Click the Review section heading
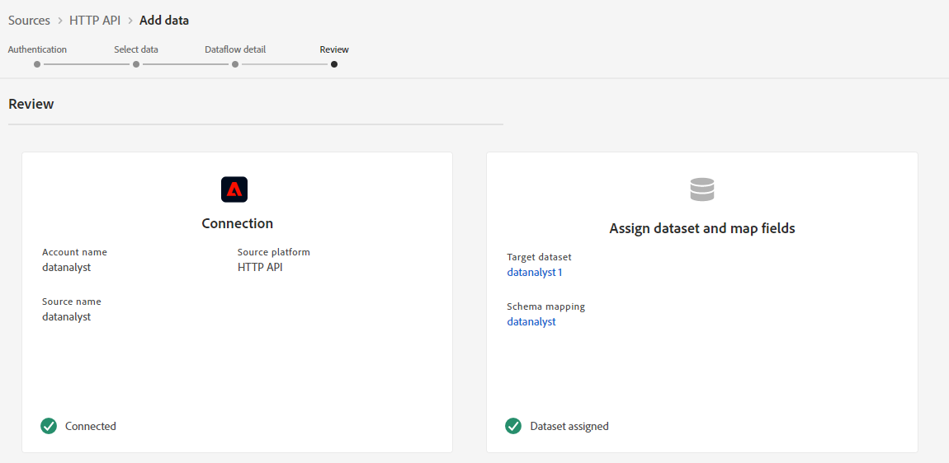The height and width of the screenshot is (463, 949). (x=31, y=105)
